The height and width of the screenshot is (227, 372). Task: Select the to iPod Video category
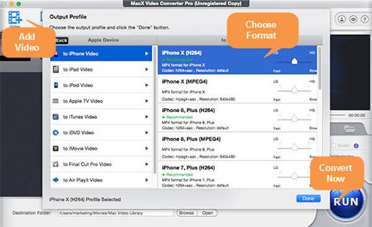(x=101, y=85)
